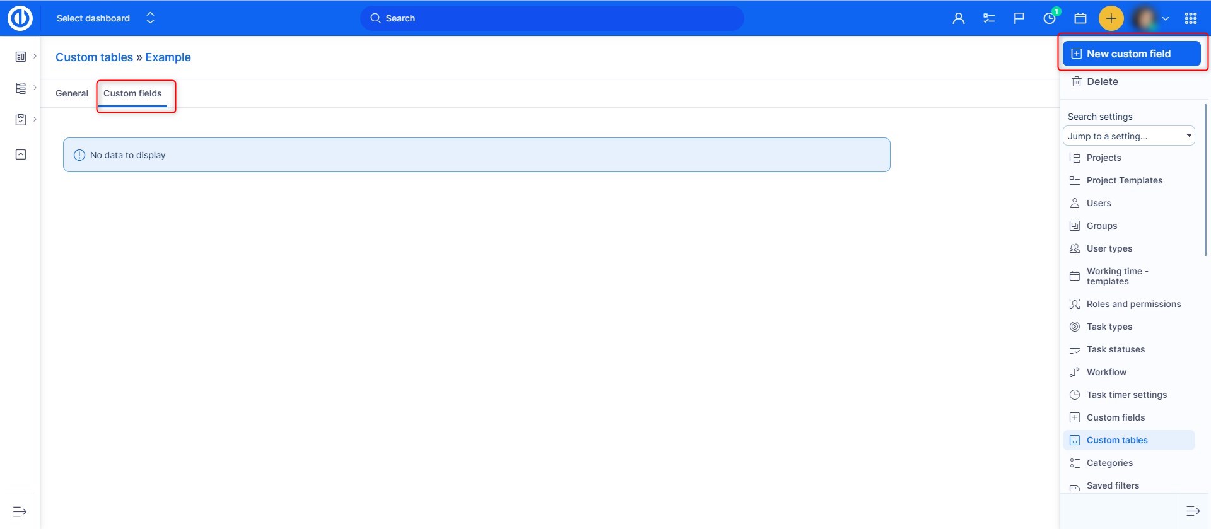Click into the Search input field

(552, 18)
